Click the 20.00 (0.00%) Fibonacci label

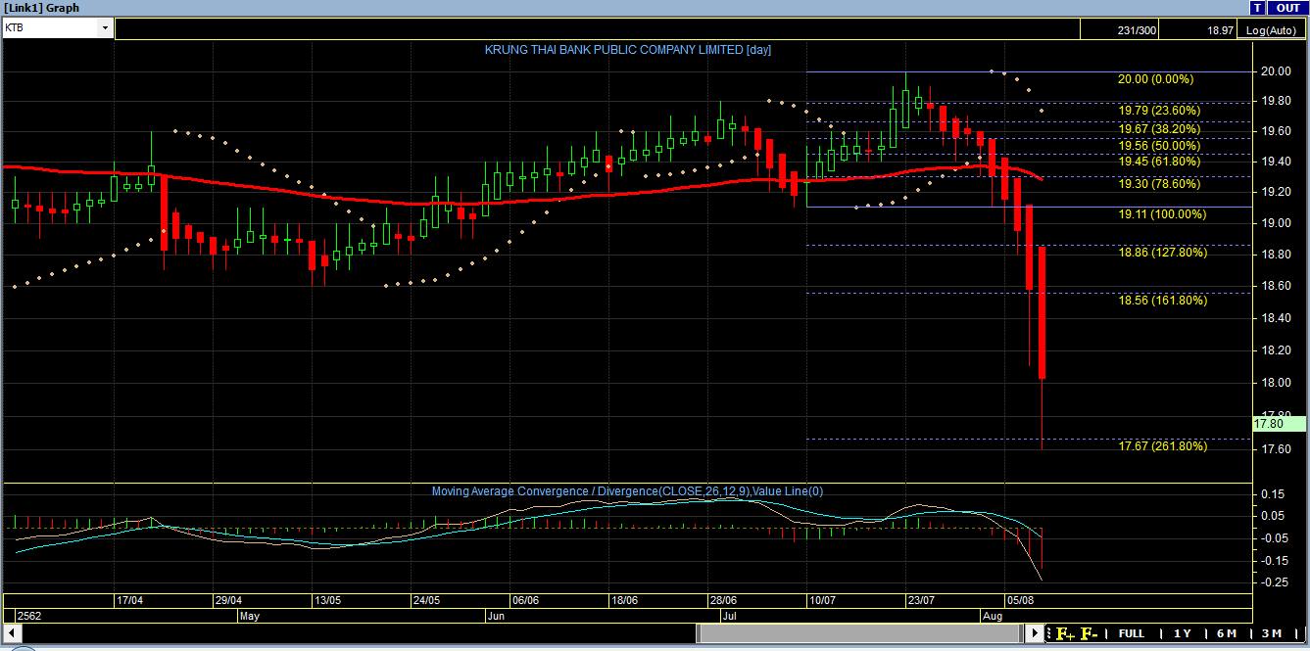coord(1155,79)
